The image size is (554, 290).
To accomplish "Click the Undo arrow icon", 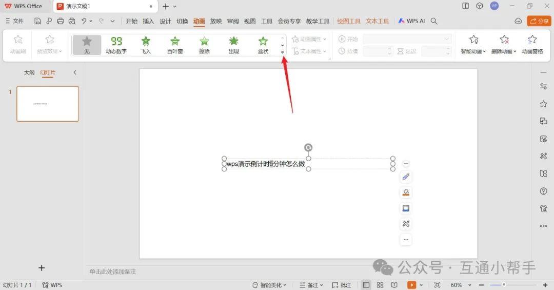I will (x=84, y=21).
